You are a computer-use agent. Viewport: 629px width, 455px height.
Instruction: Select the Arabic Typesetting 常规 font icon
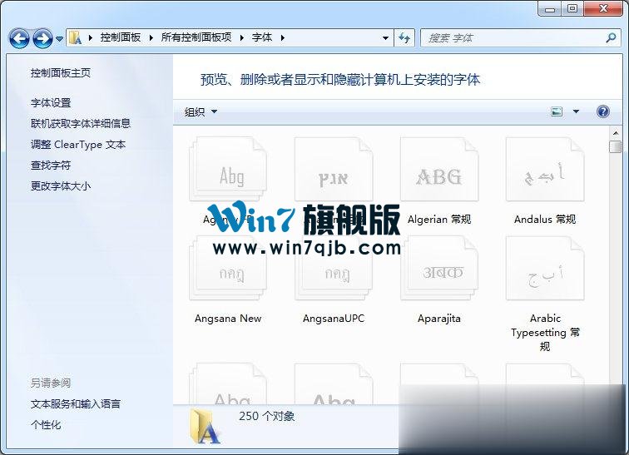[545, 268]
